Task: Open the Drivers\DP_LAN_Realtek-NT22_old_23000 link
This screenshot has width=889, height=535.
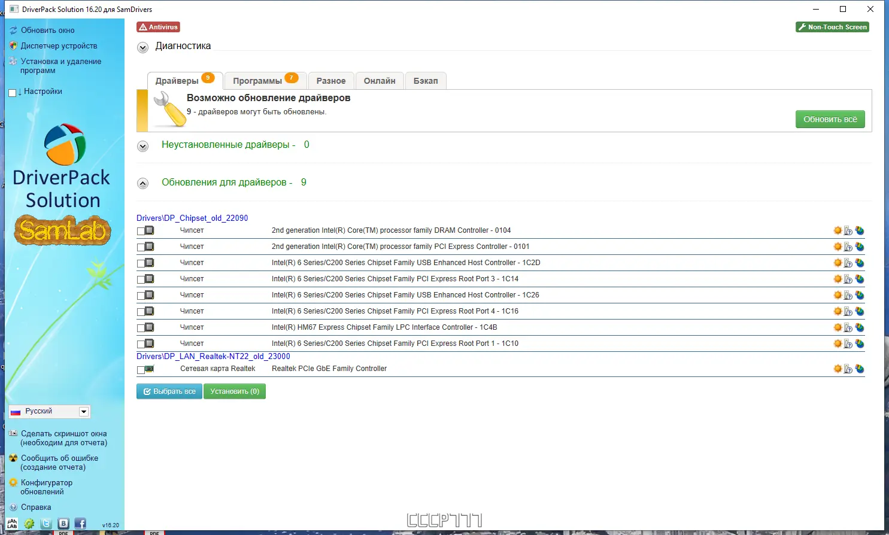Action: [x=213, y=356]
